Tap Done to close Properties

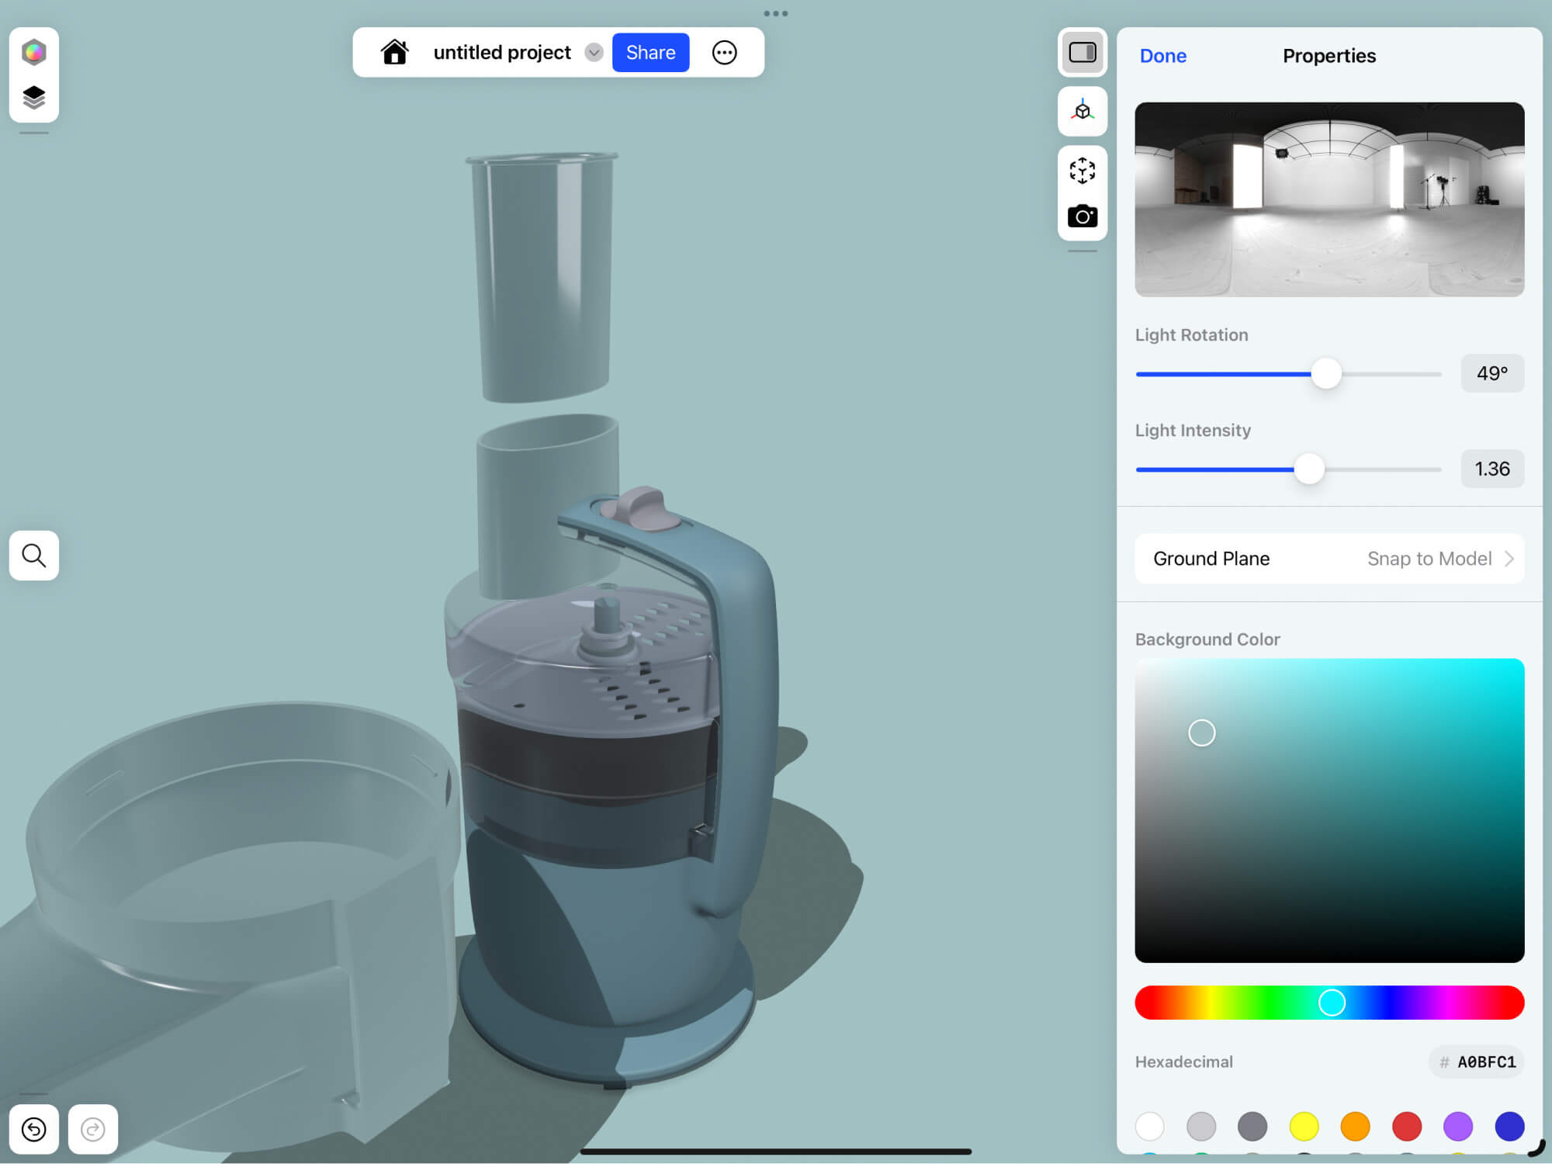1162,56
